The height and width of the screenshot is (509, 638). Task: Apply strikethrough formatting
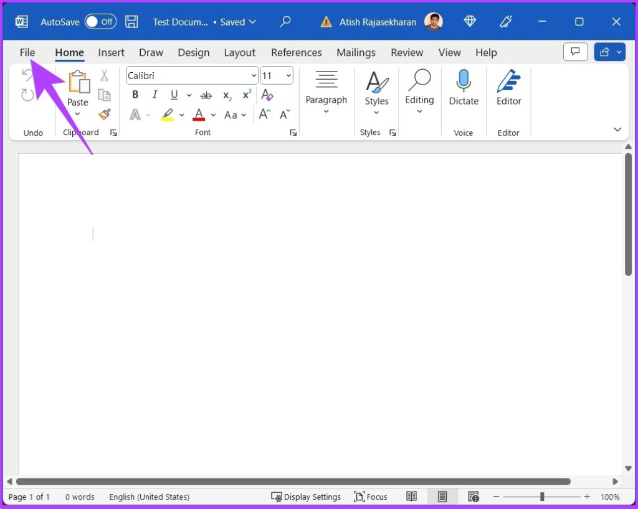[206, 95]
